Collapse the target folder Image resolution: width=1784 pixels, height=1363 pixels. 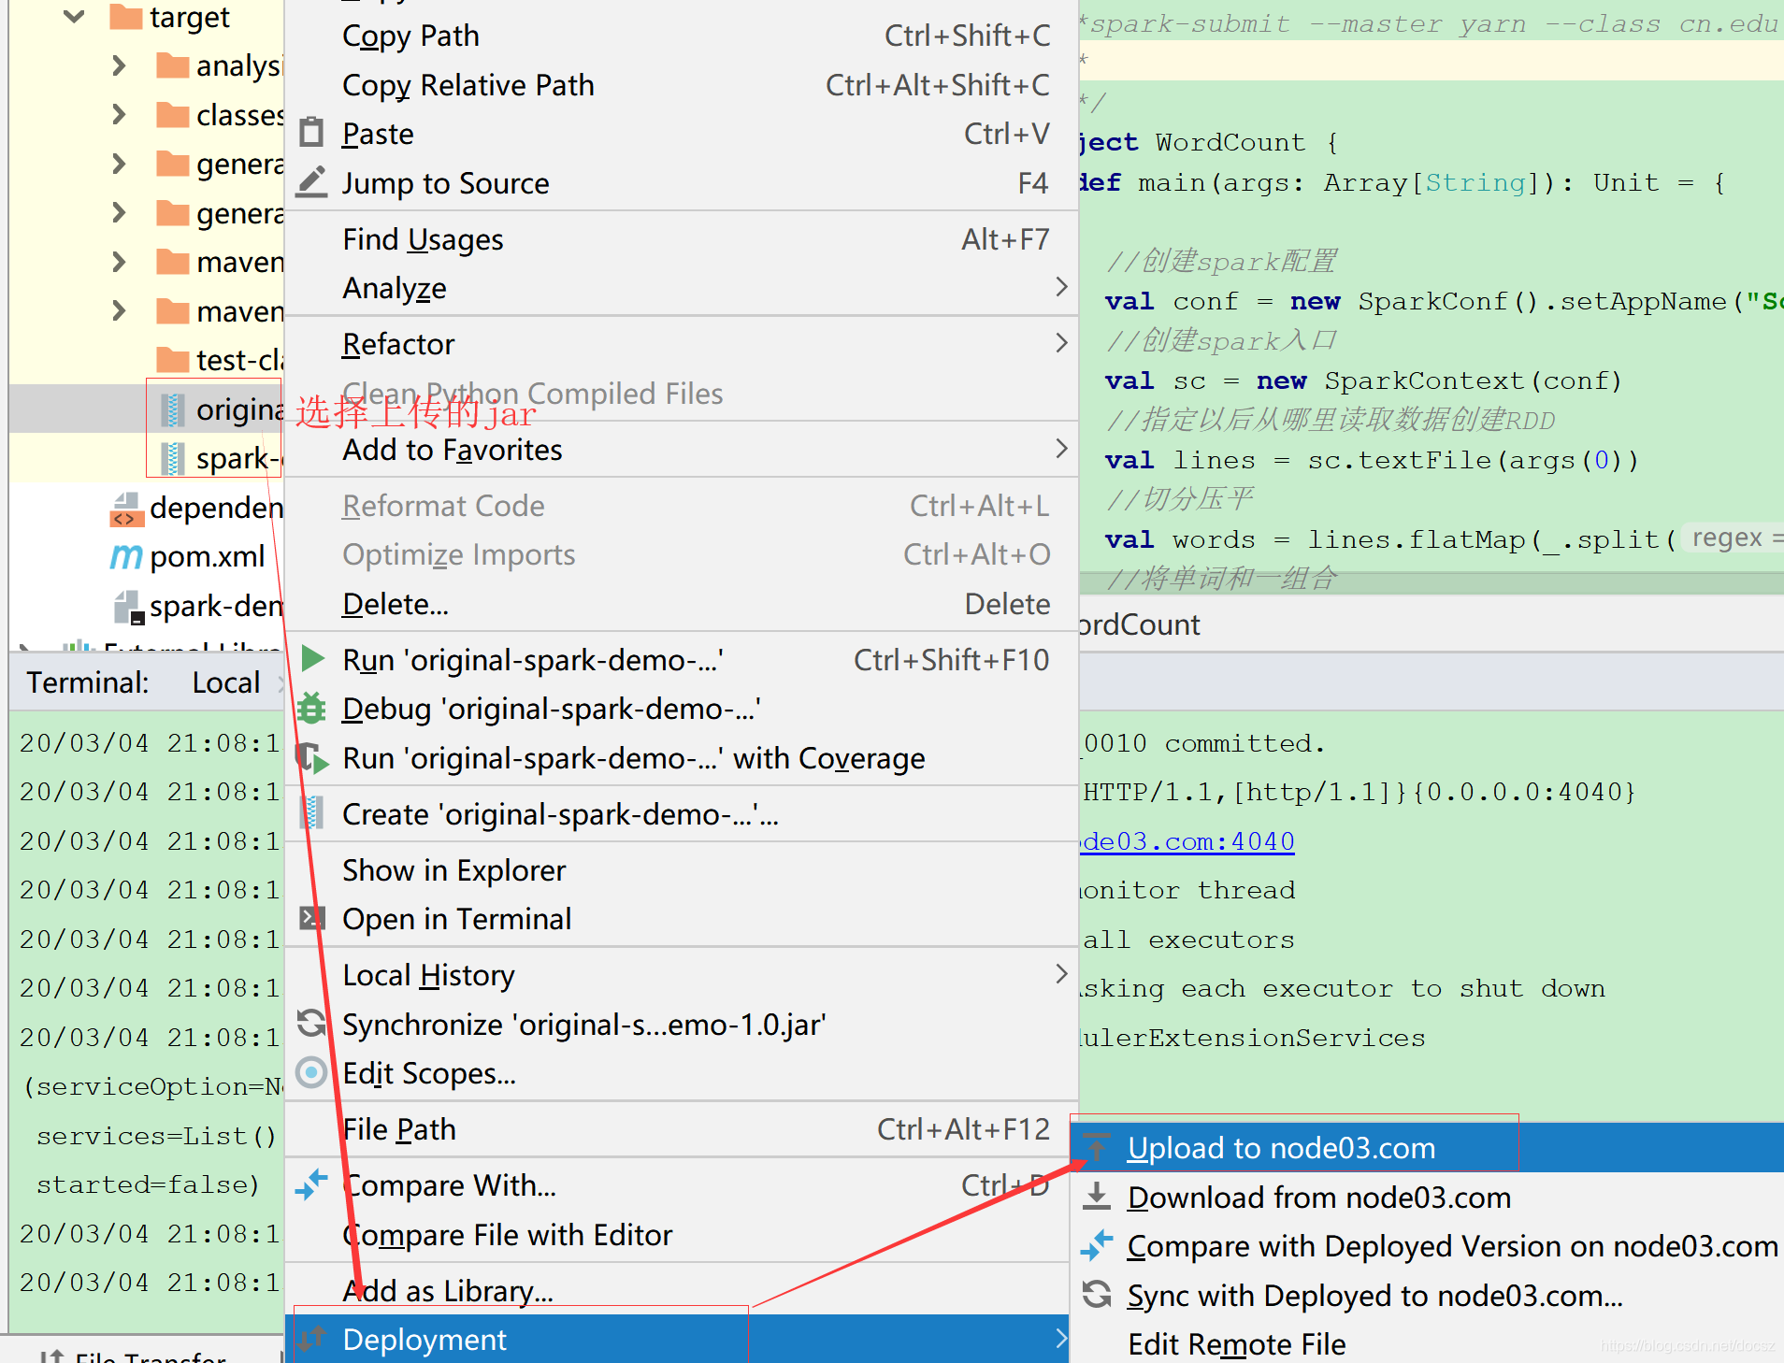coord(74,17)
